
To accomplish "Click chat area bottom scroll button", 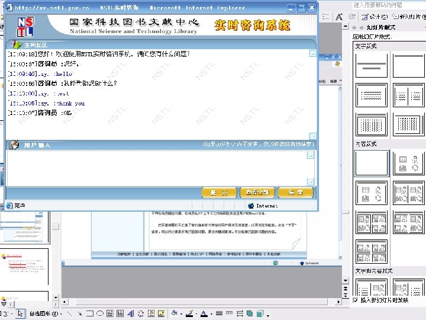I will coord(313,136).
